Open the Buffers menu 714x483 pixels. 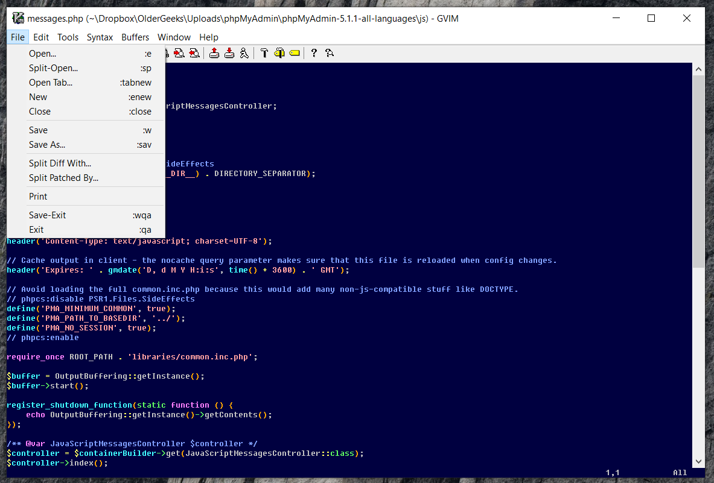click(135, 37)
